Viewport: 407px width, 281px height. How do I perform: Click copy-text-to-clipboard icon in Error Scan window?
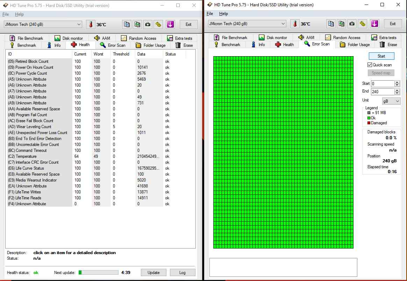(x=331, y=24)
